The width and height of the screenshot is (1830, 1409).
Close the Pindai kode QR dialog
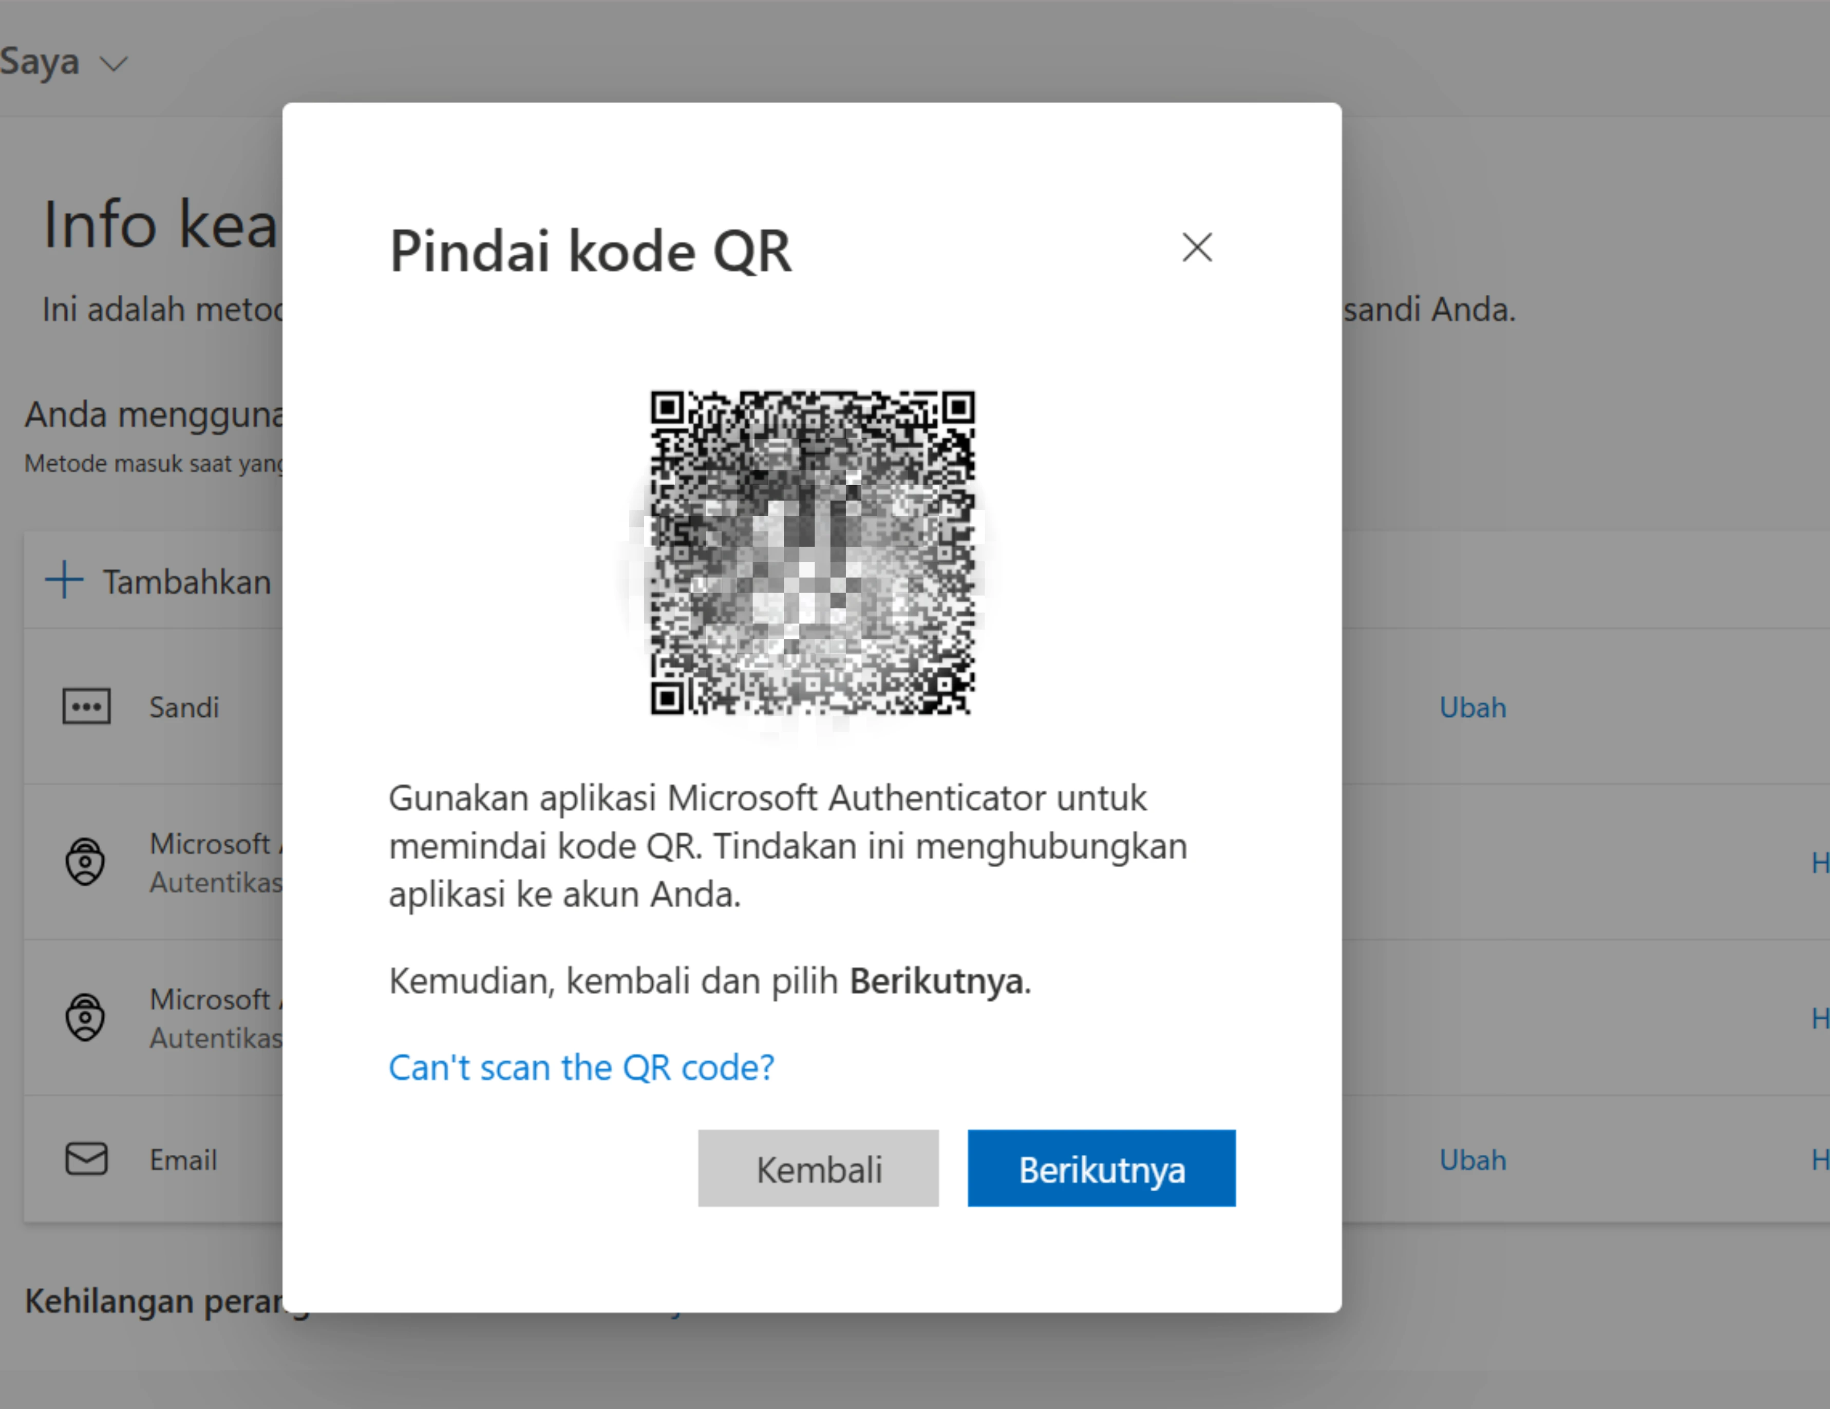[1197, 248]
